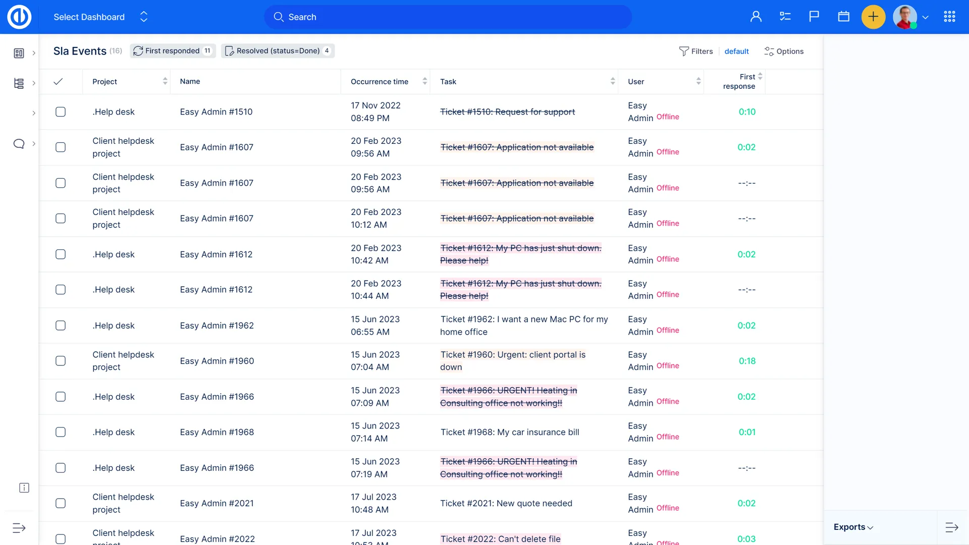Screen dimensions: 969x545
Task: Expand the Exports dropdown
Action: pos(853,527)
